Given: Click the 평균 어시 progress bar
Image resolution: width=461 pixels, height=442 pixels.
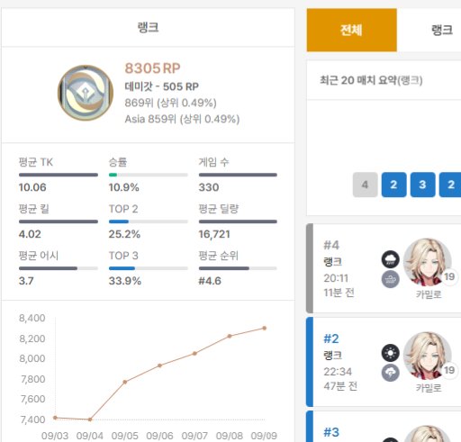Looking at the screenshot, I should [59, 268].
